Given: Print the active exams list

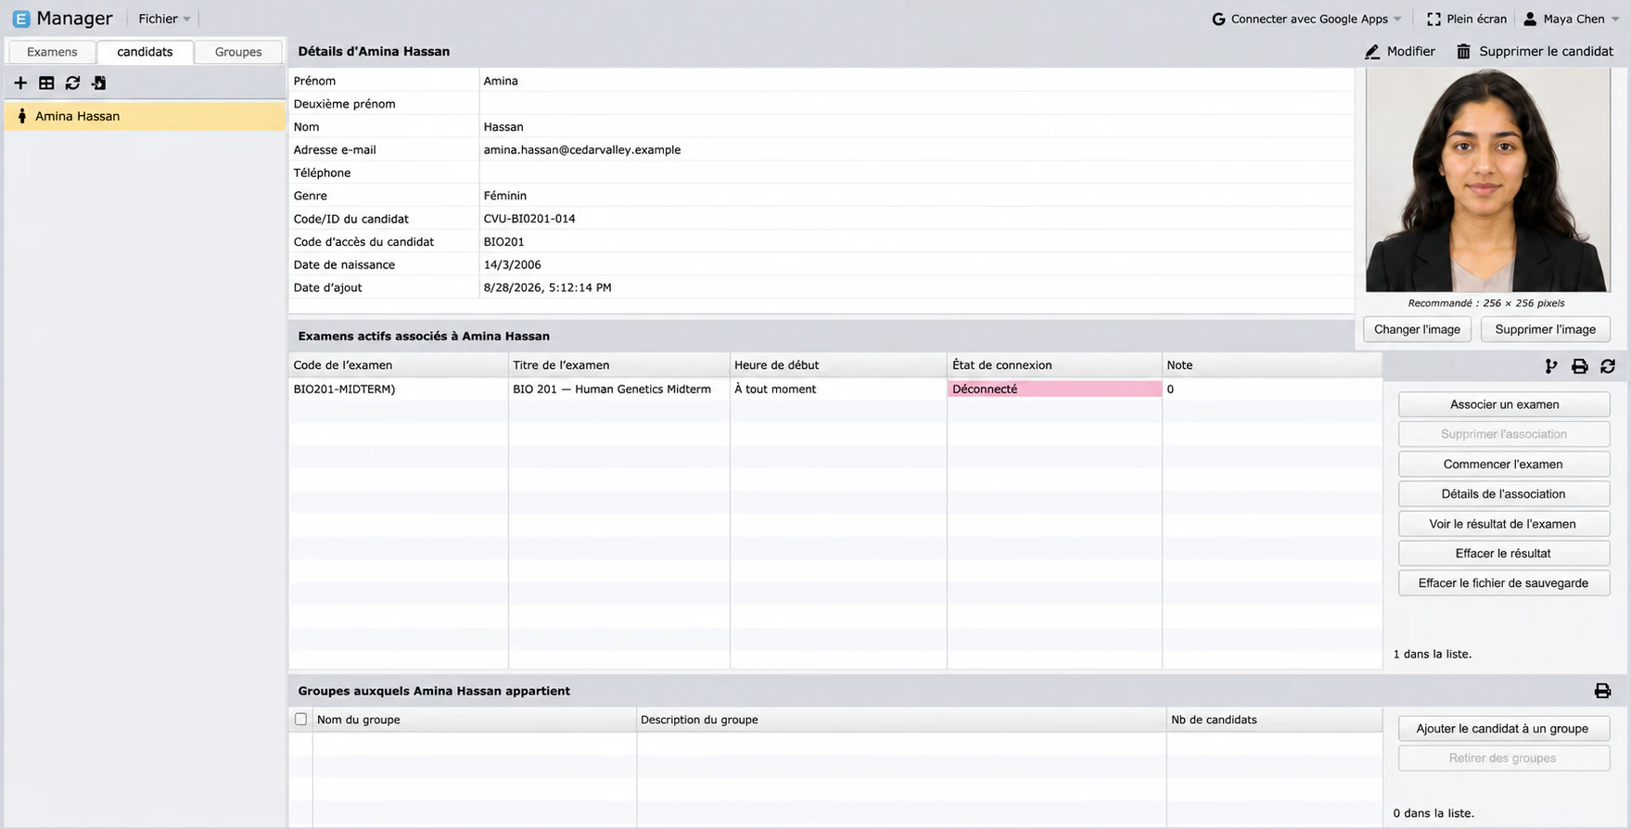Looking at the screenshot, I should 1580,366.
